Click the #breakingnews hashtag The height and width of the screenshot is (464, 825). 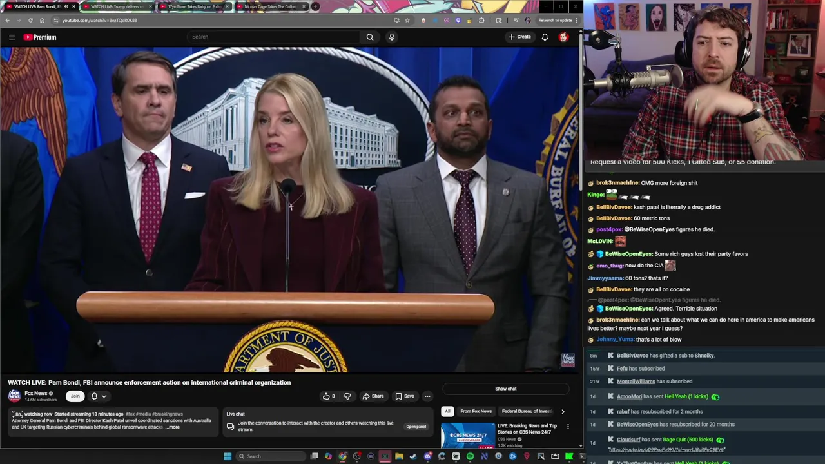168,414
